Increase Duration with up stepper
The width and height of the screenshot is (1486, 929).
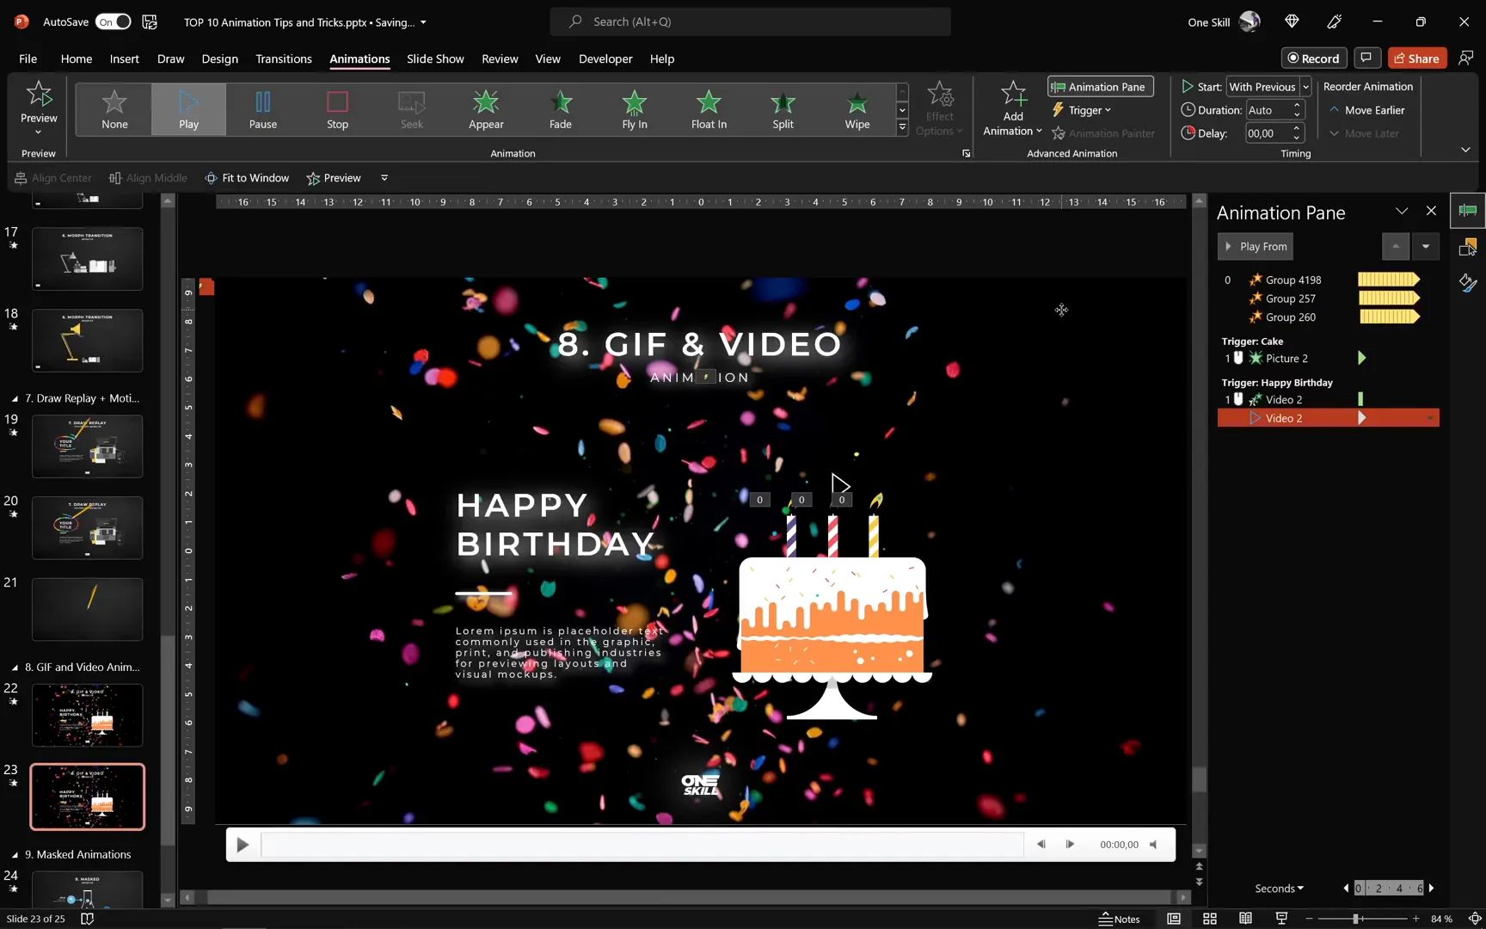click(x=1297, y=105)
